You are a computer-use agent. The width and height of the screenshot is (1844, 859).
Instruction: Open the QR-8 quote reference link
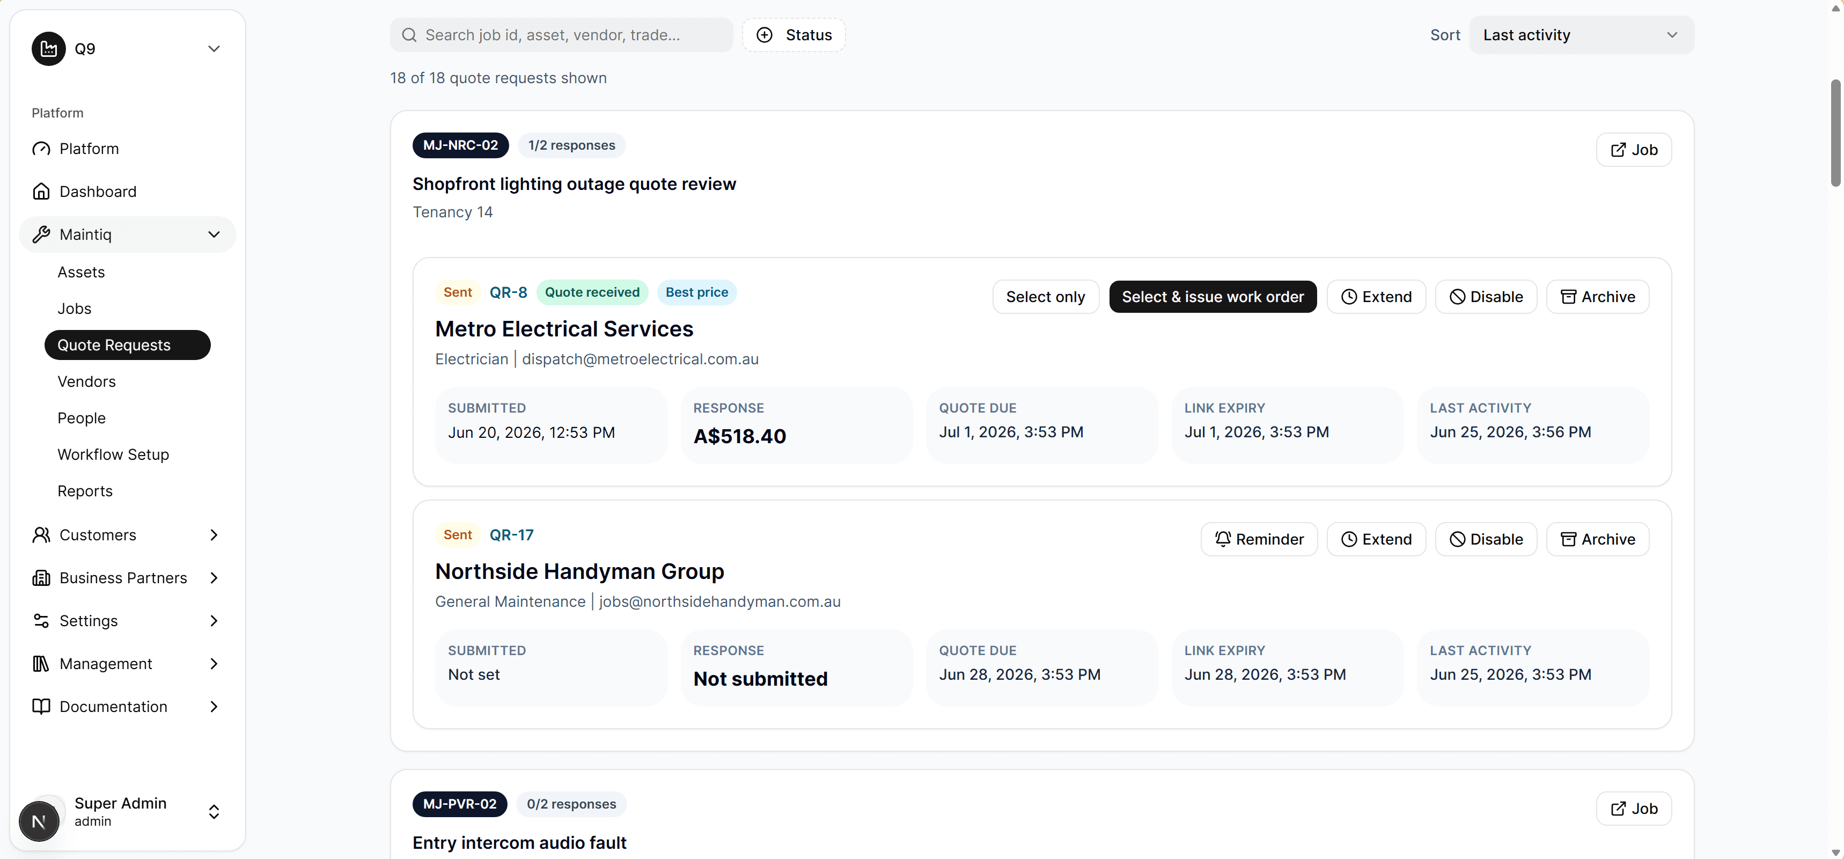click(x=508, y=293)
